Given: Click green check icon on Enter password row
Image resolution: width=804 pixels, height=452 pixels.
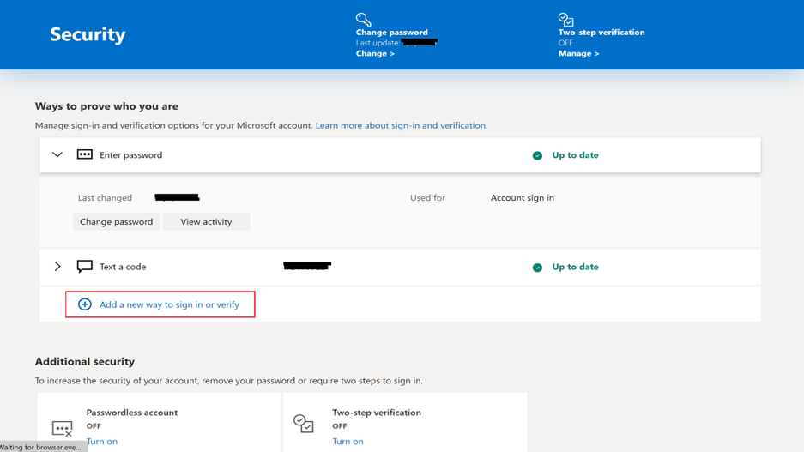Looking at the screenshot, I should tap(537, 156).
